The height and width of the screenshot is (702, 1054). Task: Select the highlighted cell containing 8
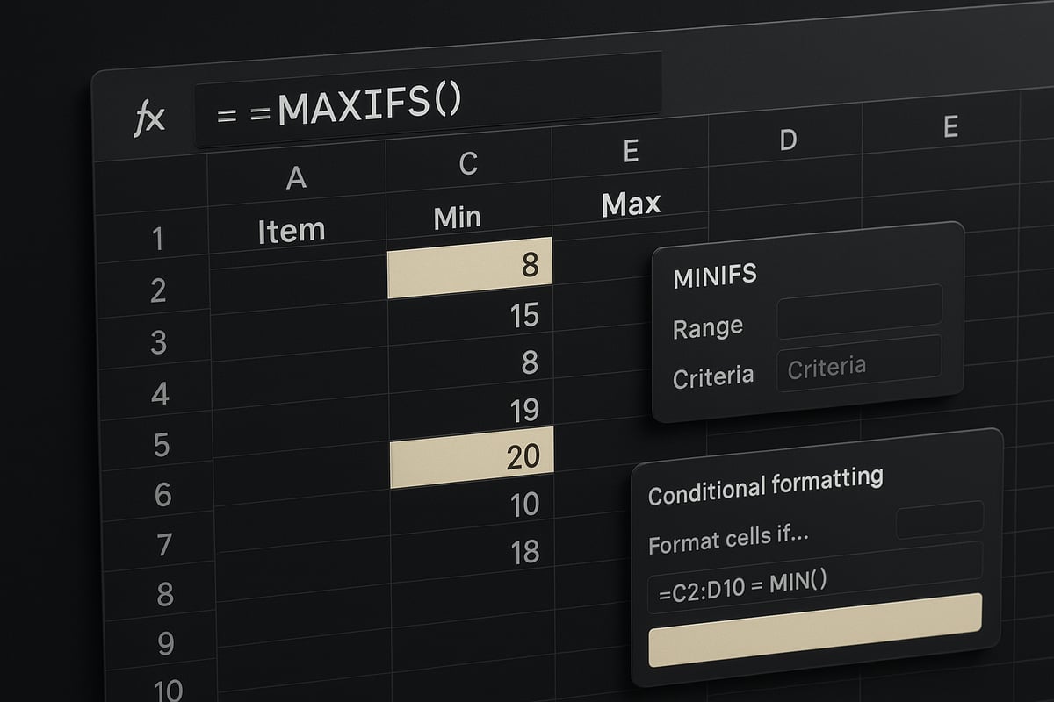tap(470, 267)
